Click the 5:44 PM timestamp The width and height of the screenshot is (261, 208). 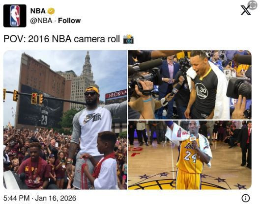click(x=16, y=198)
